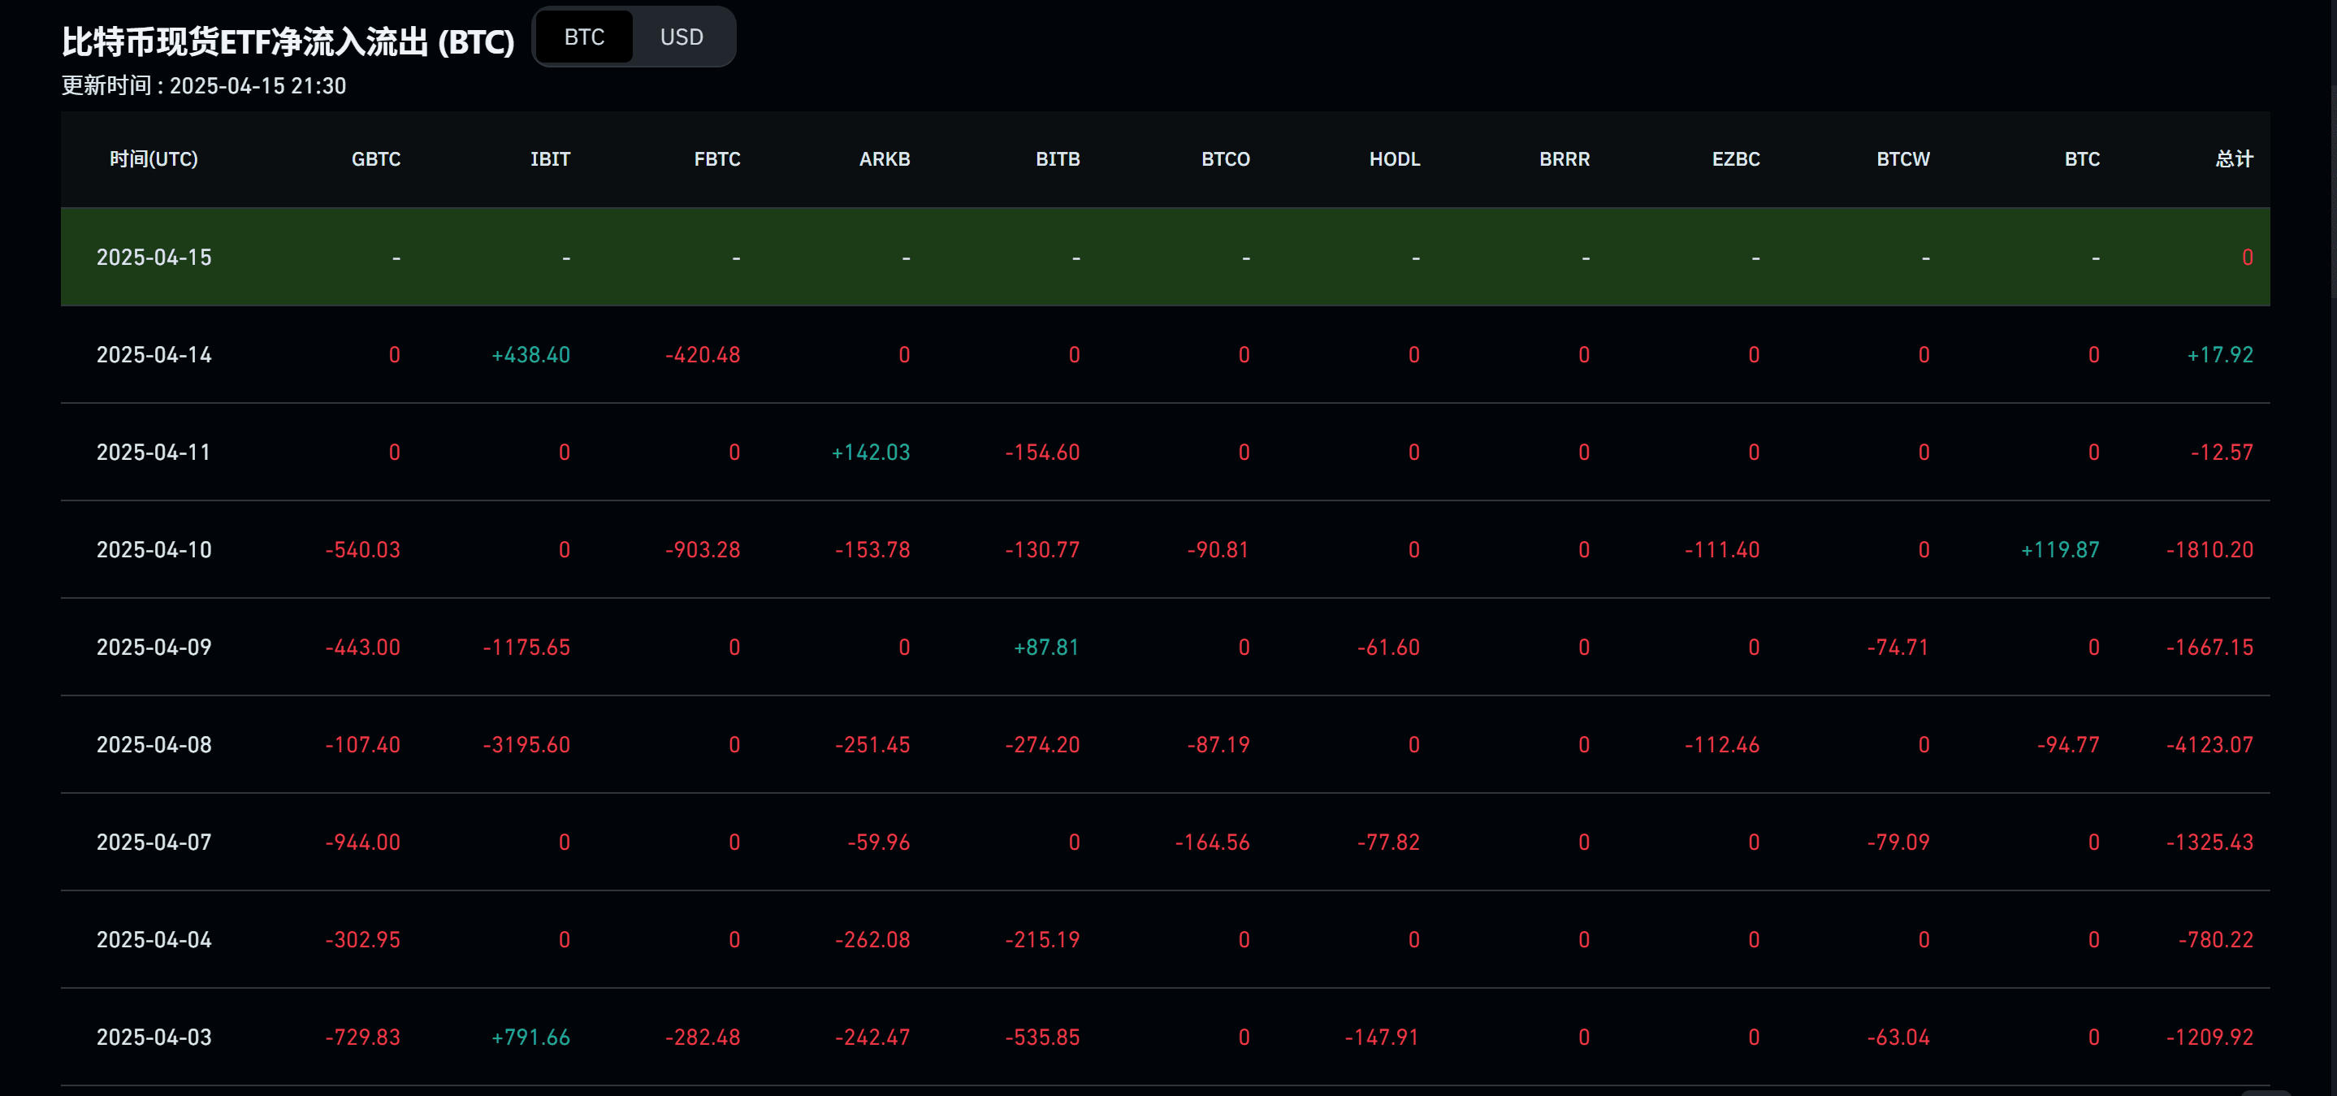Click the 总计 total column header

[2233, 158]
